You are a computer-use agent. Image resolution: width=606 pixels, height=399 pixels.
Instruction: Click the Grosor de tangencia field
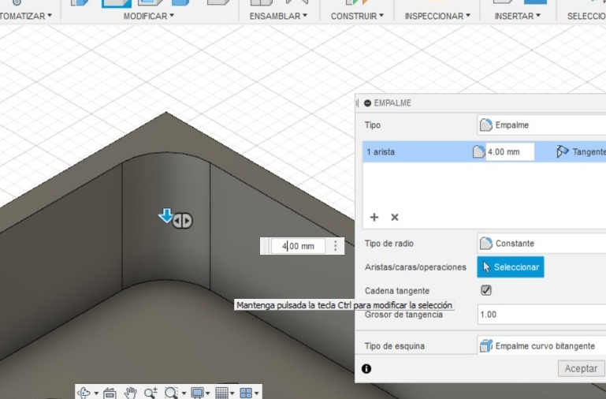541,315
